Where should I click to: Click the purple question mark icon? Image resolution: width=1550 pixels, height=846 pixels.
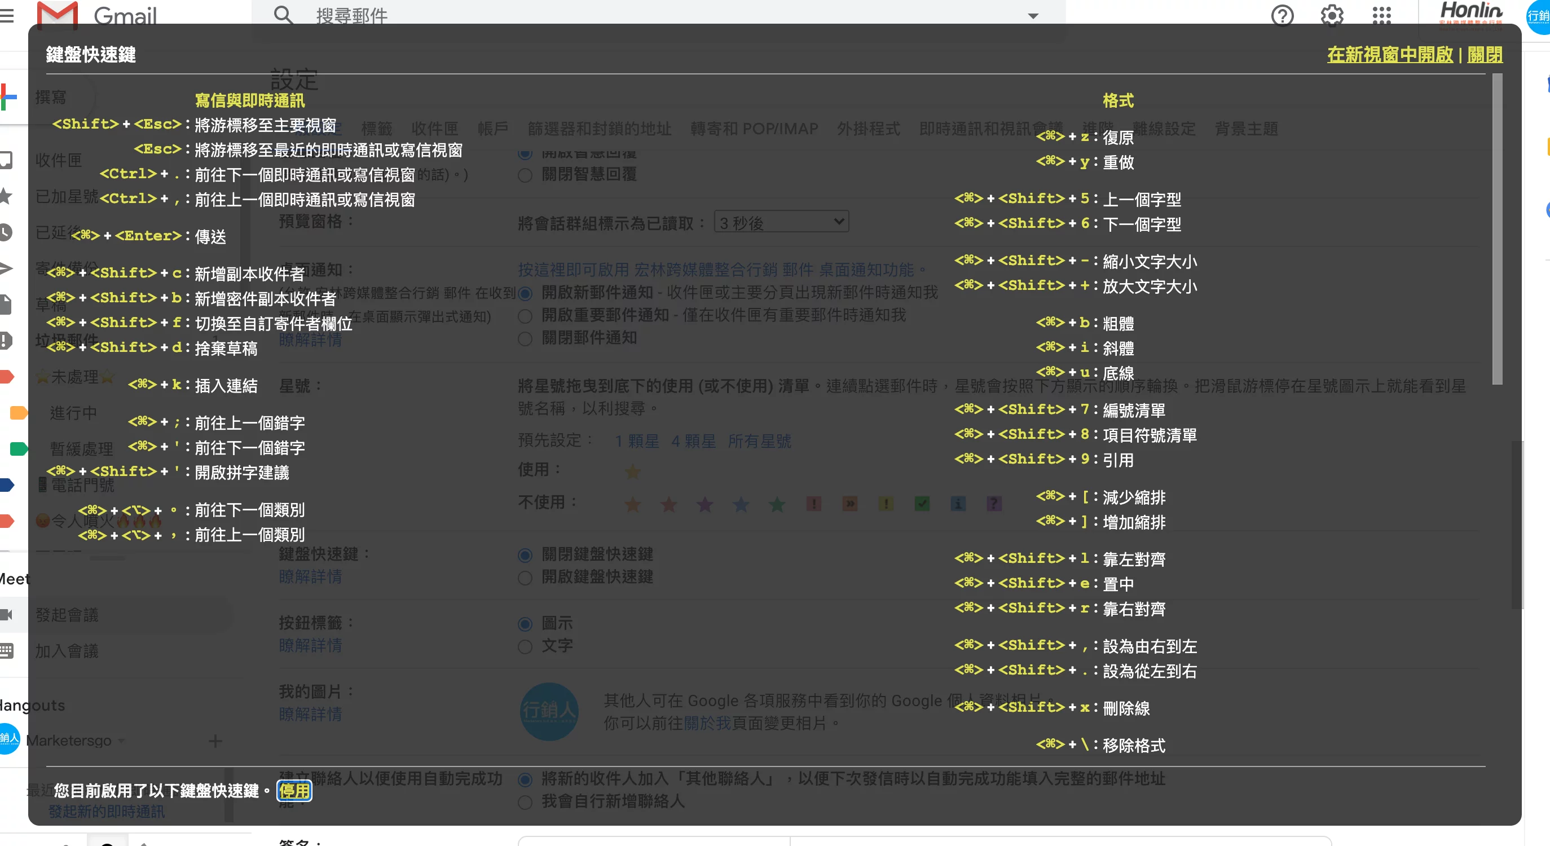pyautogui.click(x=994, y=504)
